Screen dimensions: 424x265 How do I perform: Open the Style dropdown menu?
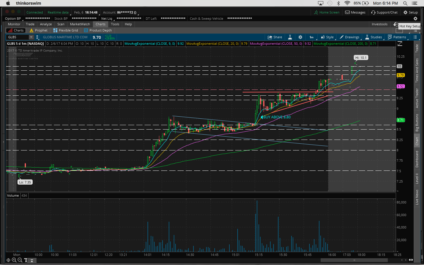pyautogui.click(x=327, y=37)
